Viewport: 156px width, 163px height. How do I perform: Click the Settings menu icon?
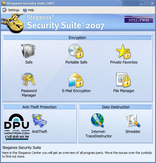click(x=5, y=10)
